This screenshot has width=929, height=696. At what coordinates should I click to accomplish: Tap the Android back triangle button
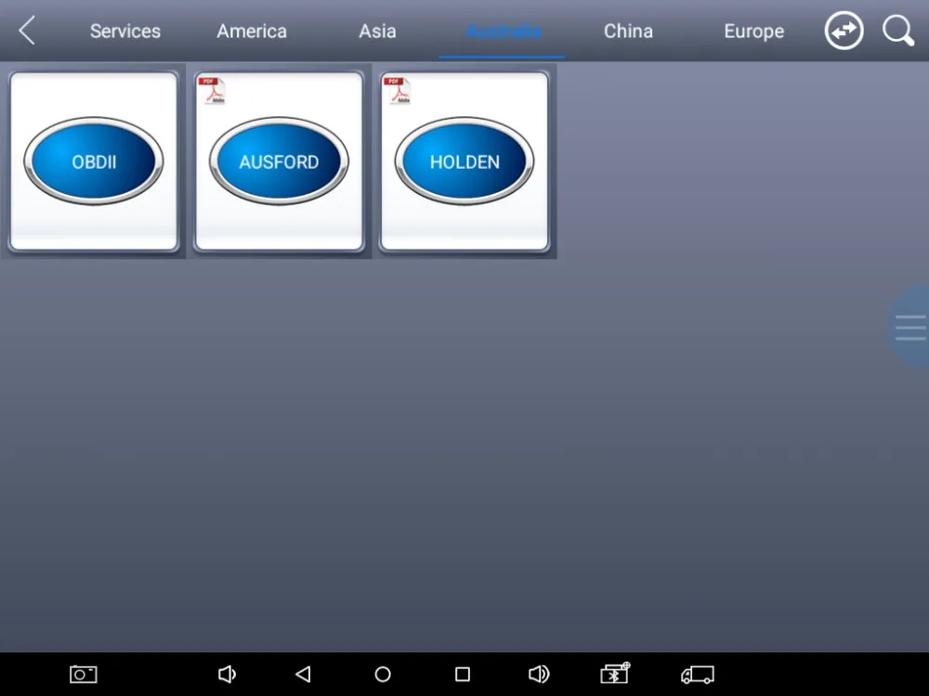304,674
